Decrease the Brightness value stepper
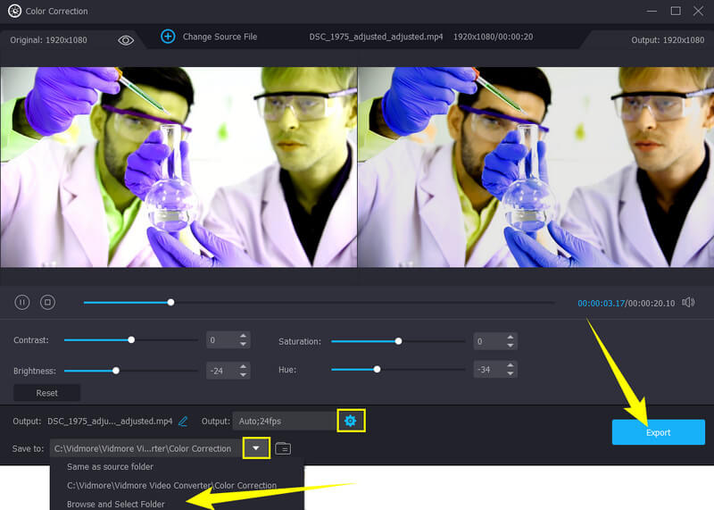The image size is (714, 510). (x=244, y=373)
